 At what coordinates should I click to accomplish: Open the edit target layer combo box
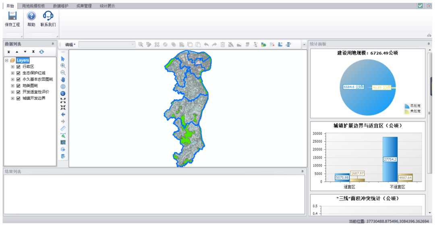coord(107,44)
